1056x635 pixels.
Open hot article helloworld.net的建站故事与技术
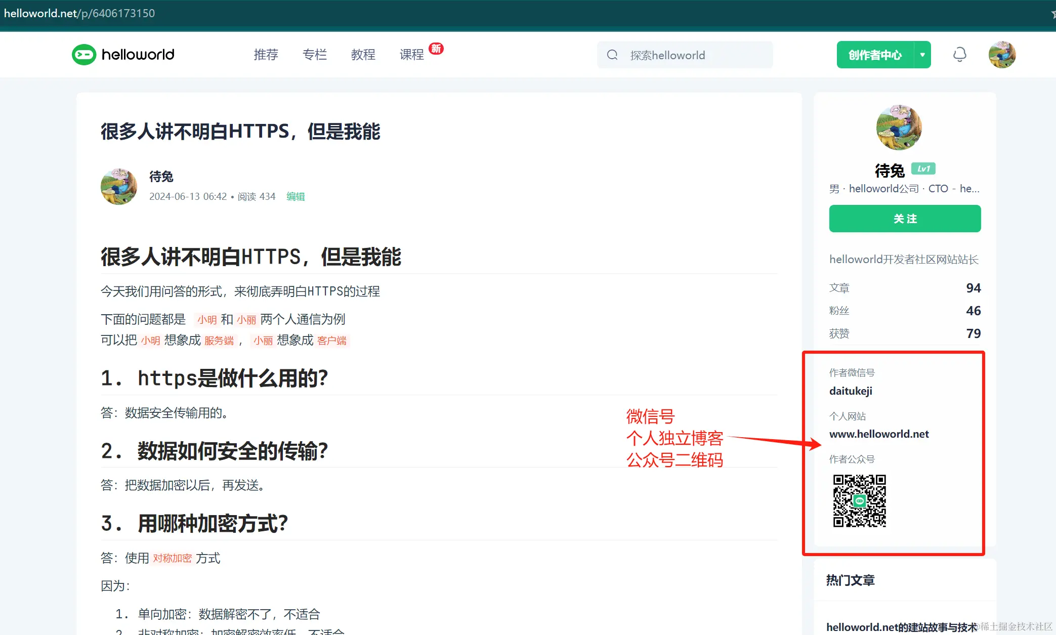(902, 627)
